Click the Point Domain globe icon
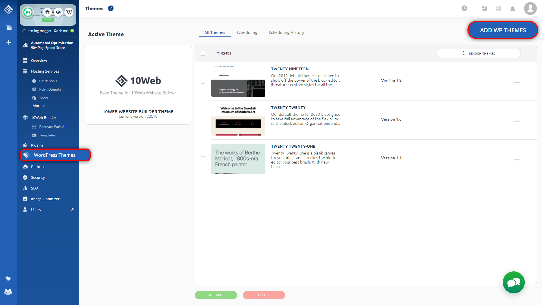Viewport: 542px width, 305px height. point(34,90)
